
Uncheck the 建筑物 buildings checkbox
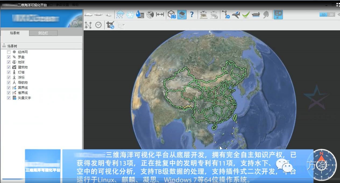pyautogui.click(x=9, y=67)
